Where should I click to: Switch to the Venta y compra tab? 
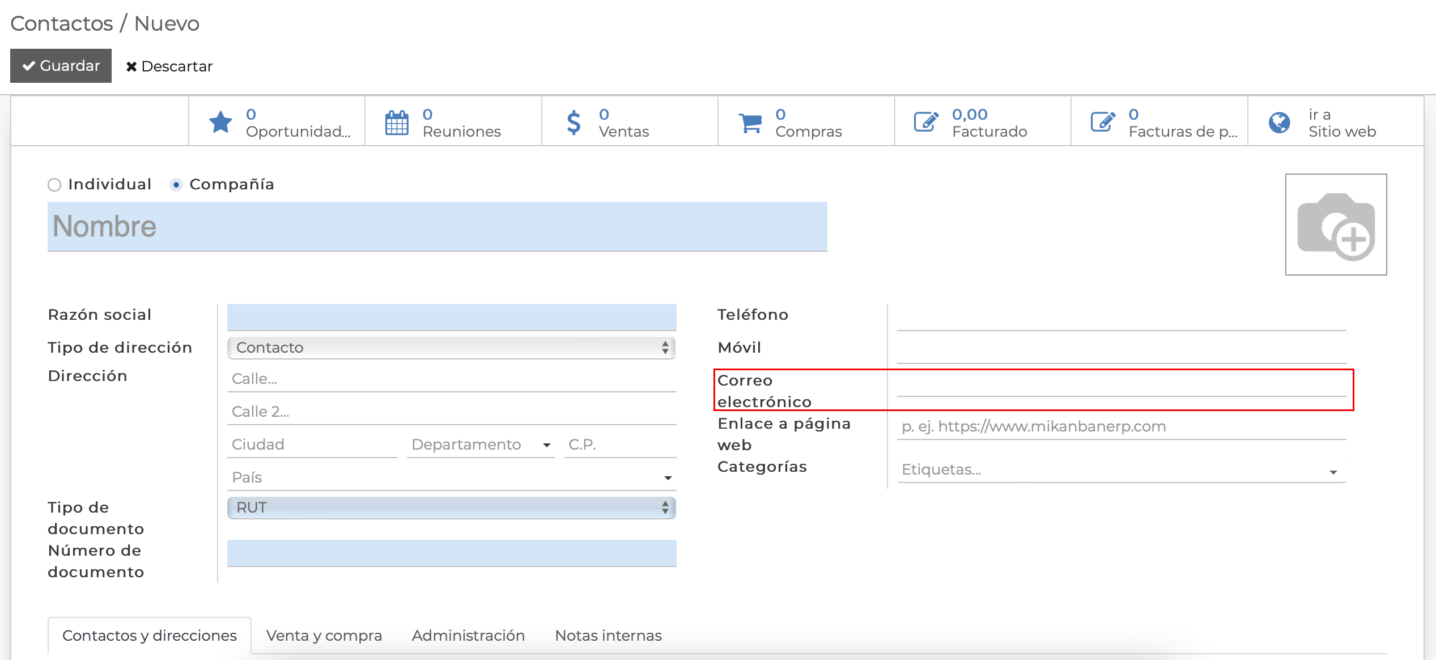(324, 635)
